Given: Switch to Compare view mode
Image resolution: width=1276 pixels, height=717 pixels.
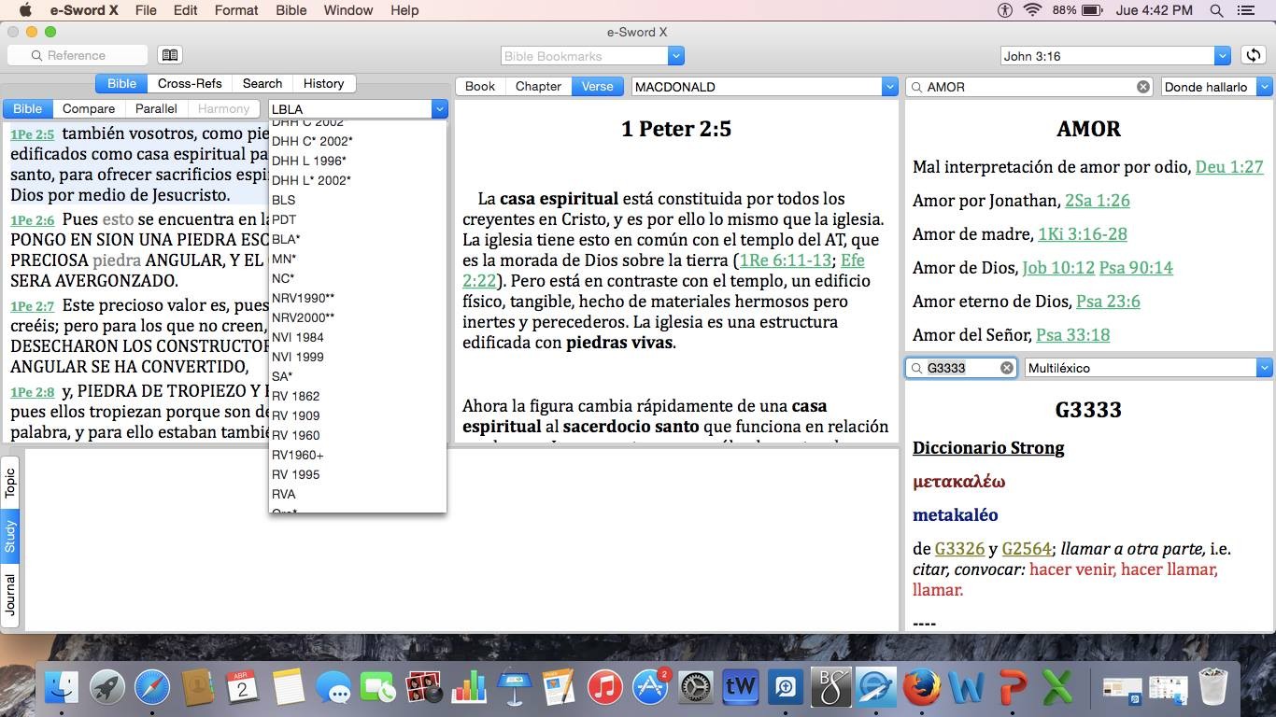Looking at the screenshot, I should (x=89, y=108).
